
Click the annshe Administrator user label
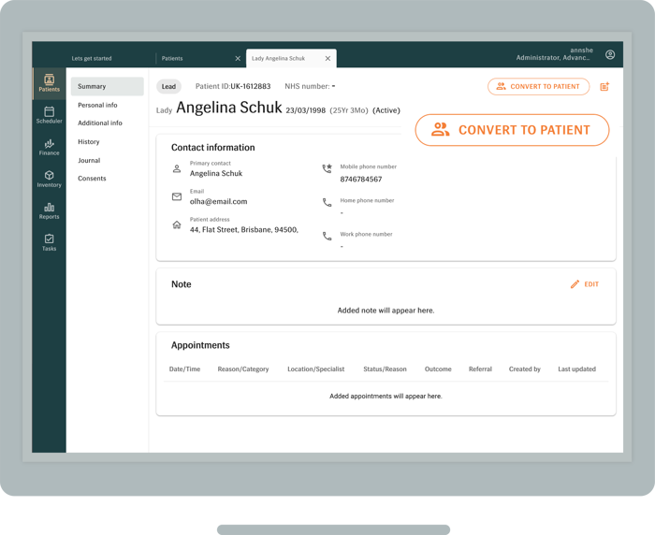click(x=554, y=54)
